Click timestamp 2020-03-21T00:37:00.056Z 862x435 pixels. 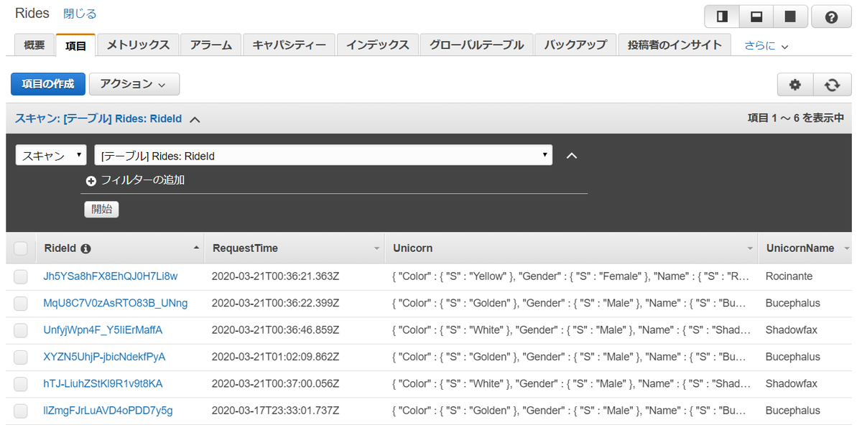point(275,384)
